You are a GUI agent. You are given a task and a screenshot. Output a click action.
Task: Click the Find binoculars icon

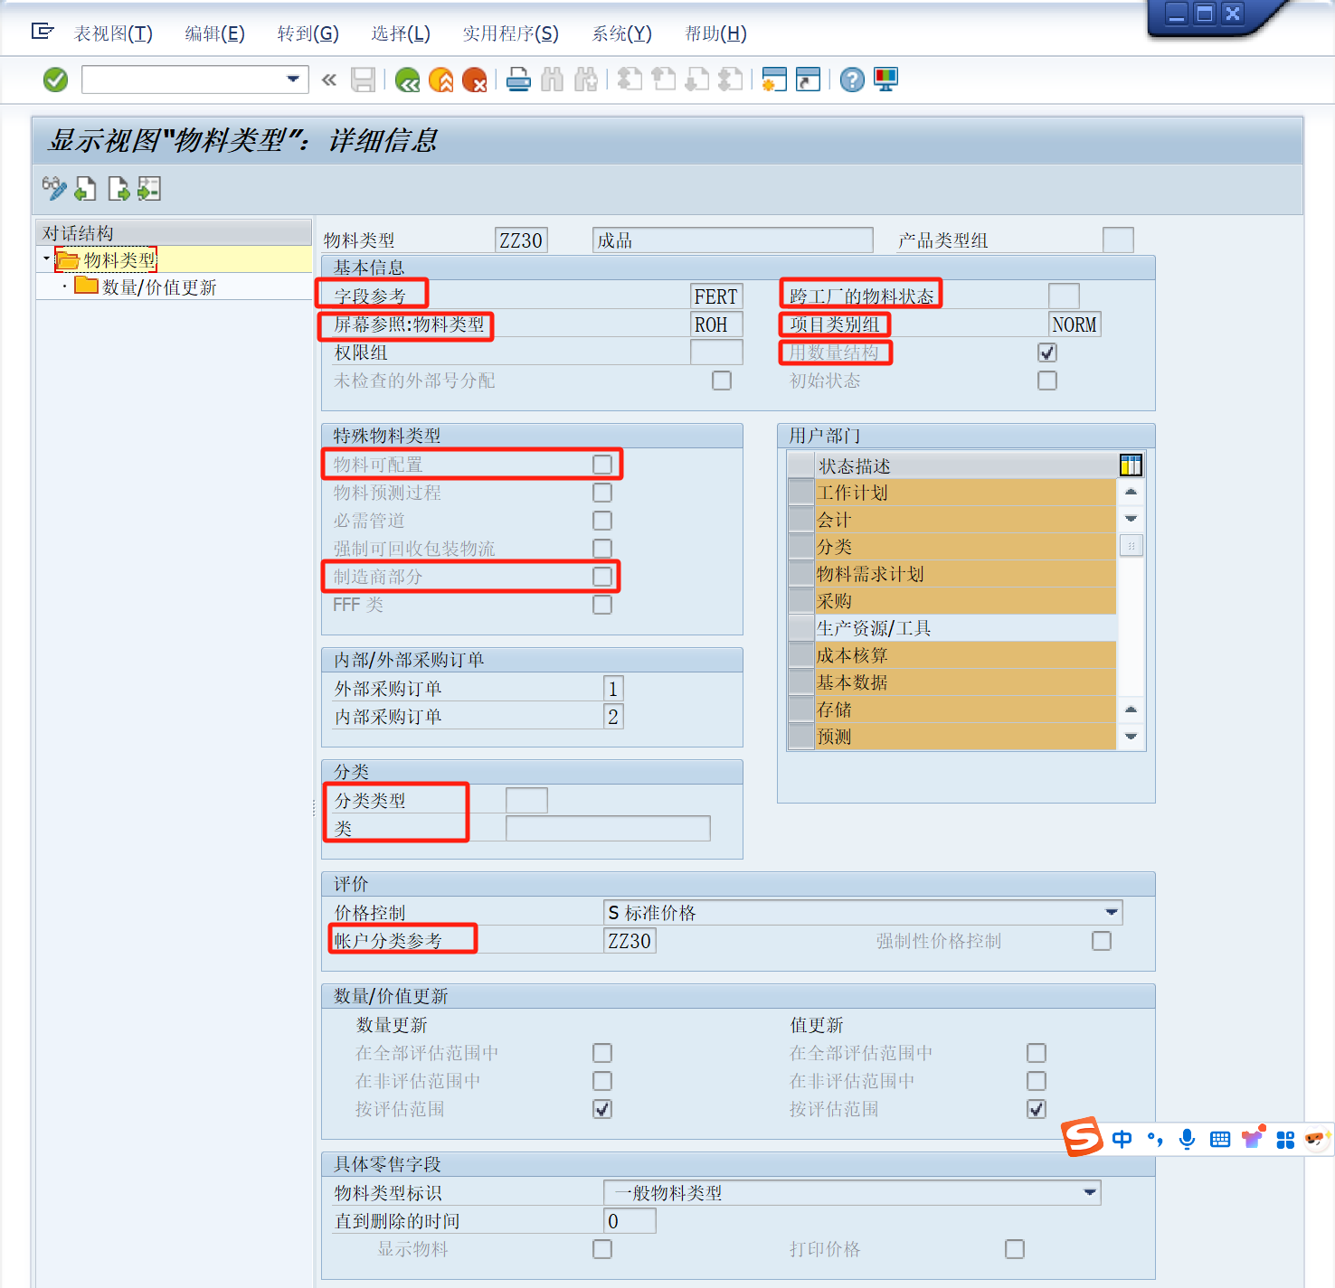[x=552, y=80]
